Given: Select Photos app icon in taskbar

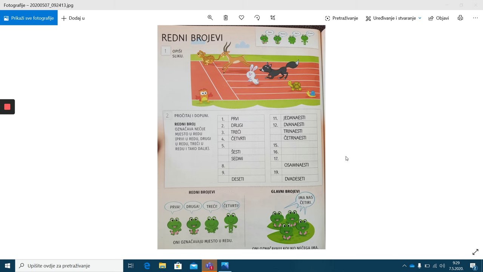Looking at the screenshot, I should pyautogui.click(x=225, y=266).
